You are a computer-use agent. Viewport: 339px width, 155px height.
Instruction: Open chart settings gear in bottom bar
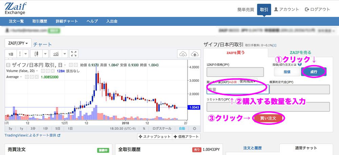194,129
